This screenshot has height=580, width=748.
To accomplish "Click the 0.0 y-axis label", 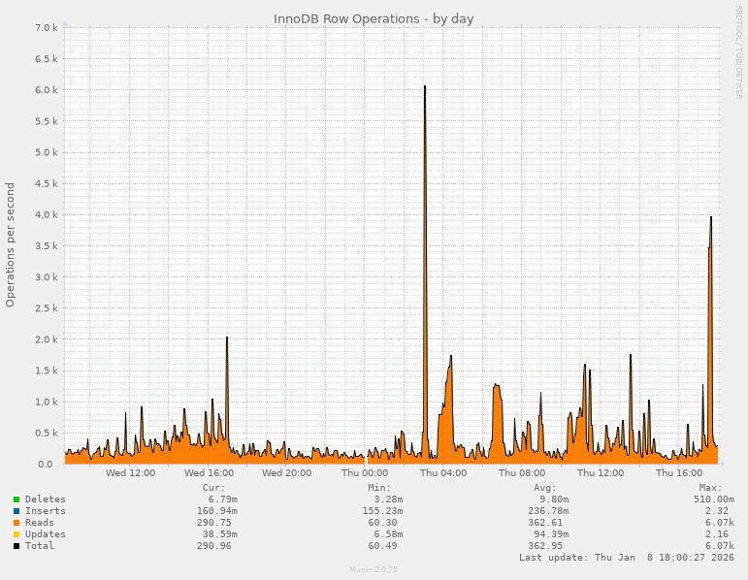I will (x=45, y=464).
